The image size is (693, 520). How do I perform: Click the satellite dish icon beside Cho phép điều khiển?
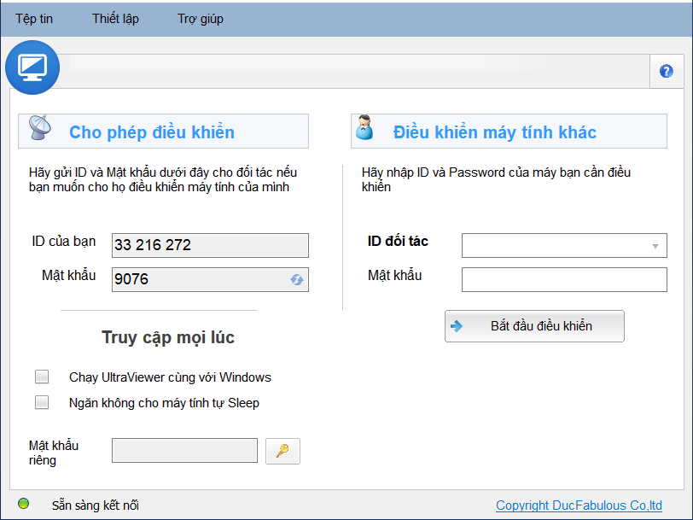click(x=40, y=127)
